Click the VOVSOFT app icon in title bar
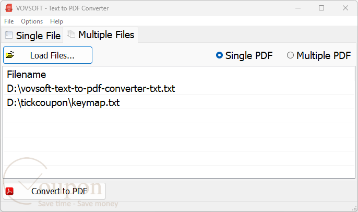 click(x=9, y=8)
